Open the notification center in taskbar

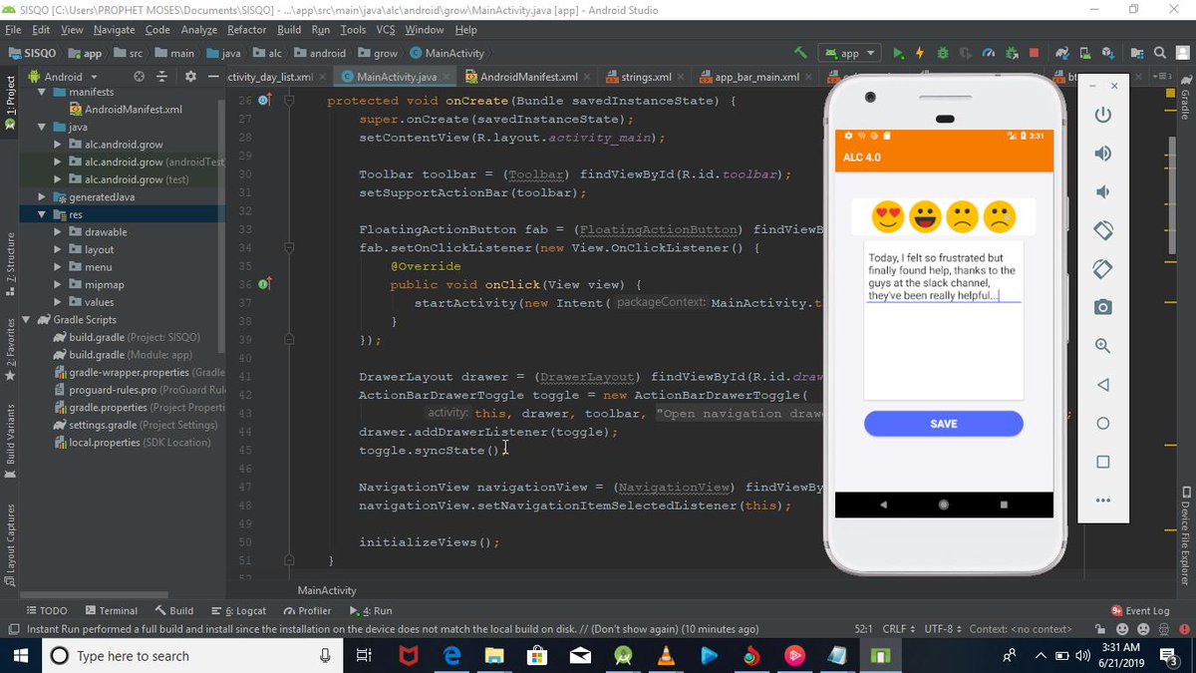pyautogui.click(x=1170, y=655)
